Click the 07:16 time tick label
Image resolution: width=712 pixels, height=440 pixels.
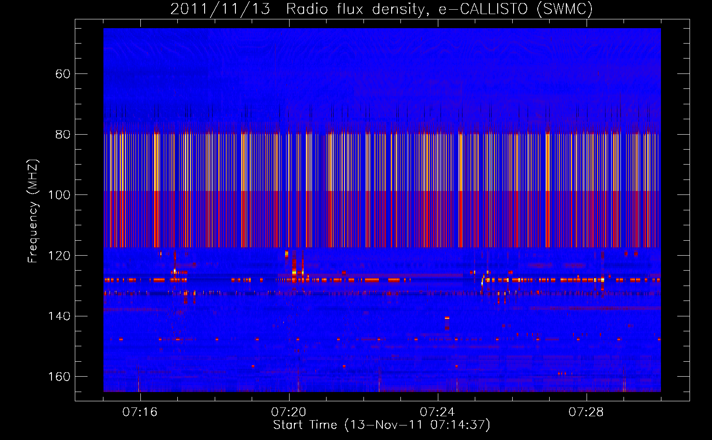pyautogui.click(x=140, y=412)
